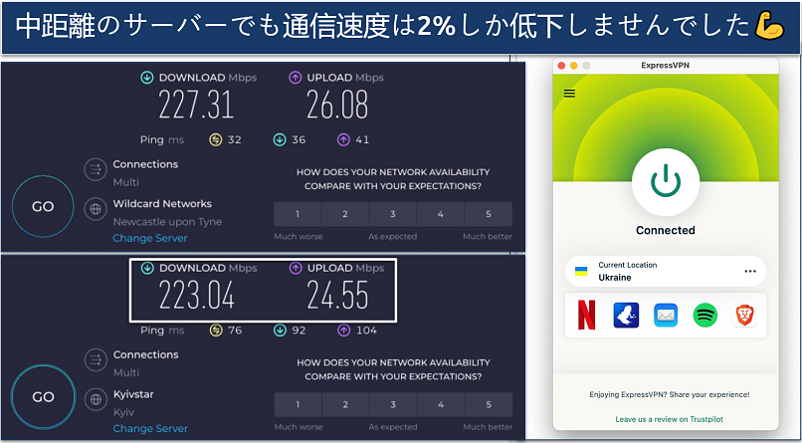Image resolution: width=802 pixels, height=443 pixels.
Task: Open the blue frog app shortcut
Action: coord(625,316)
